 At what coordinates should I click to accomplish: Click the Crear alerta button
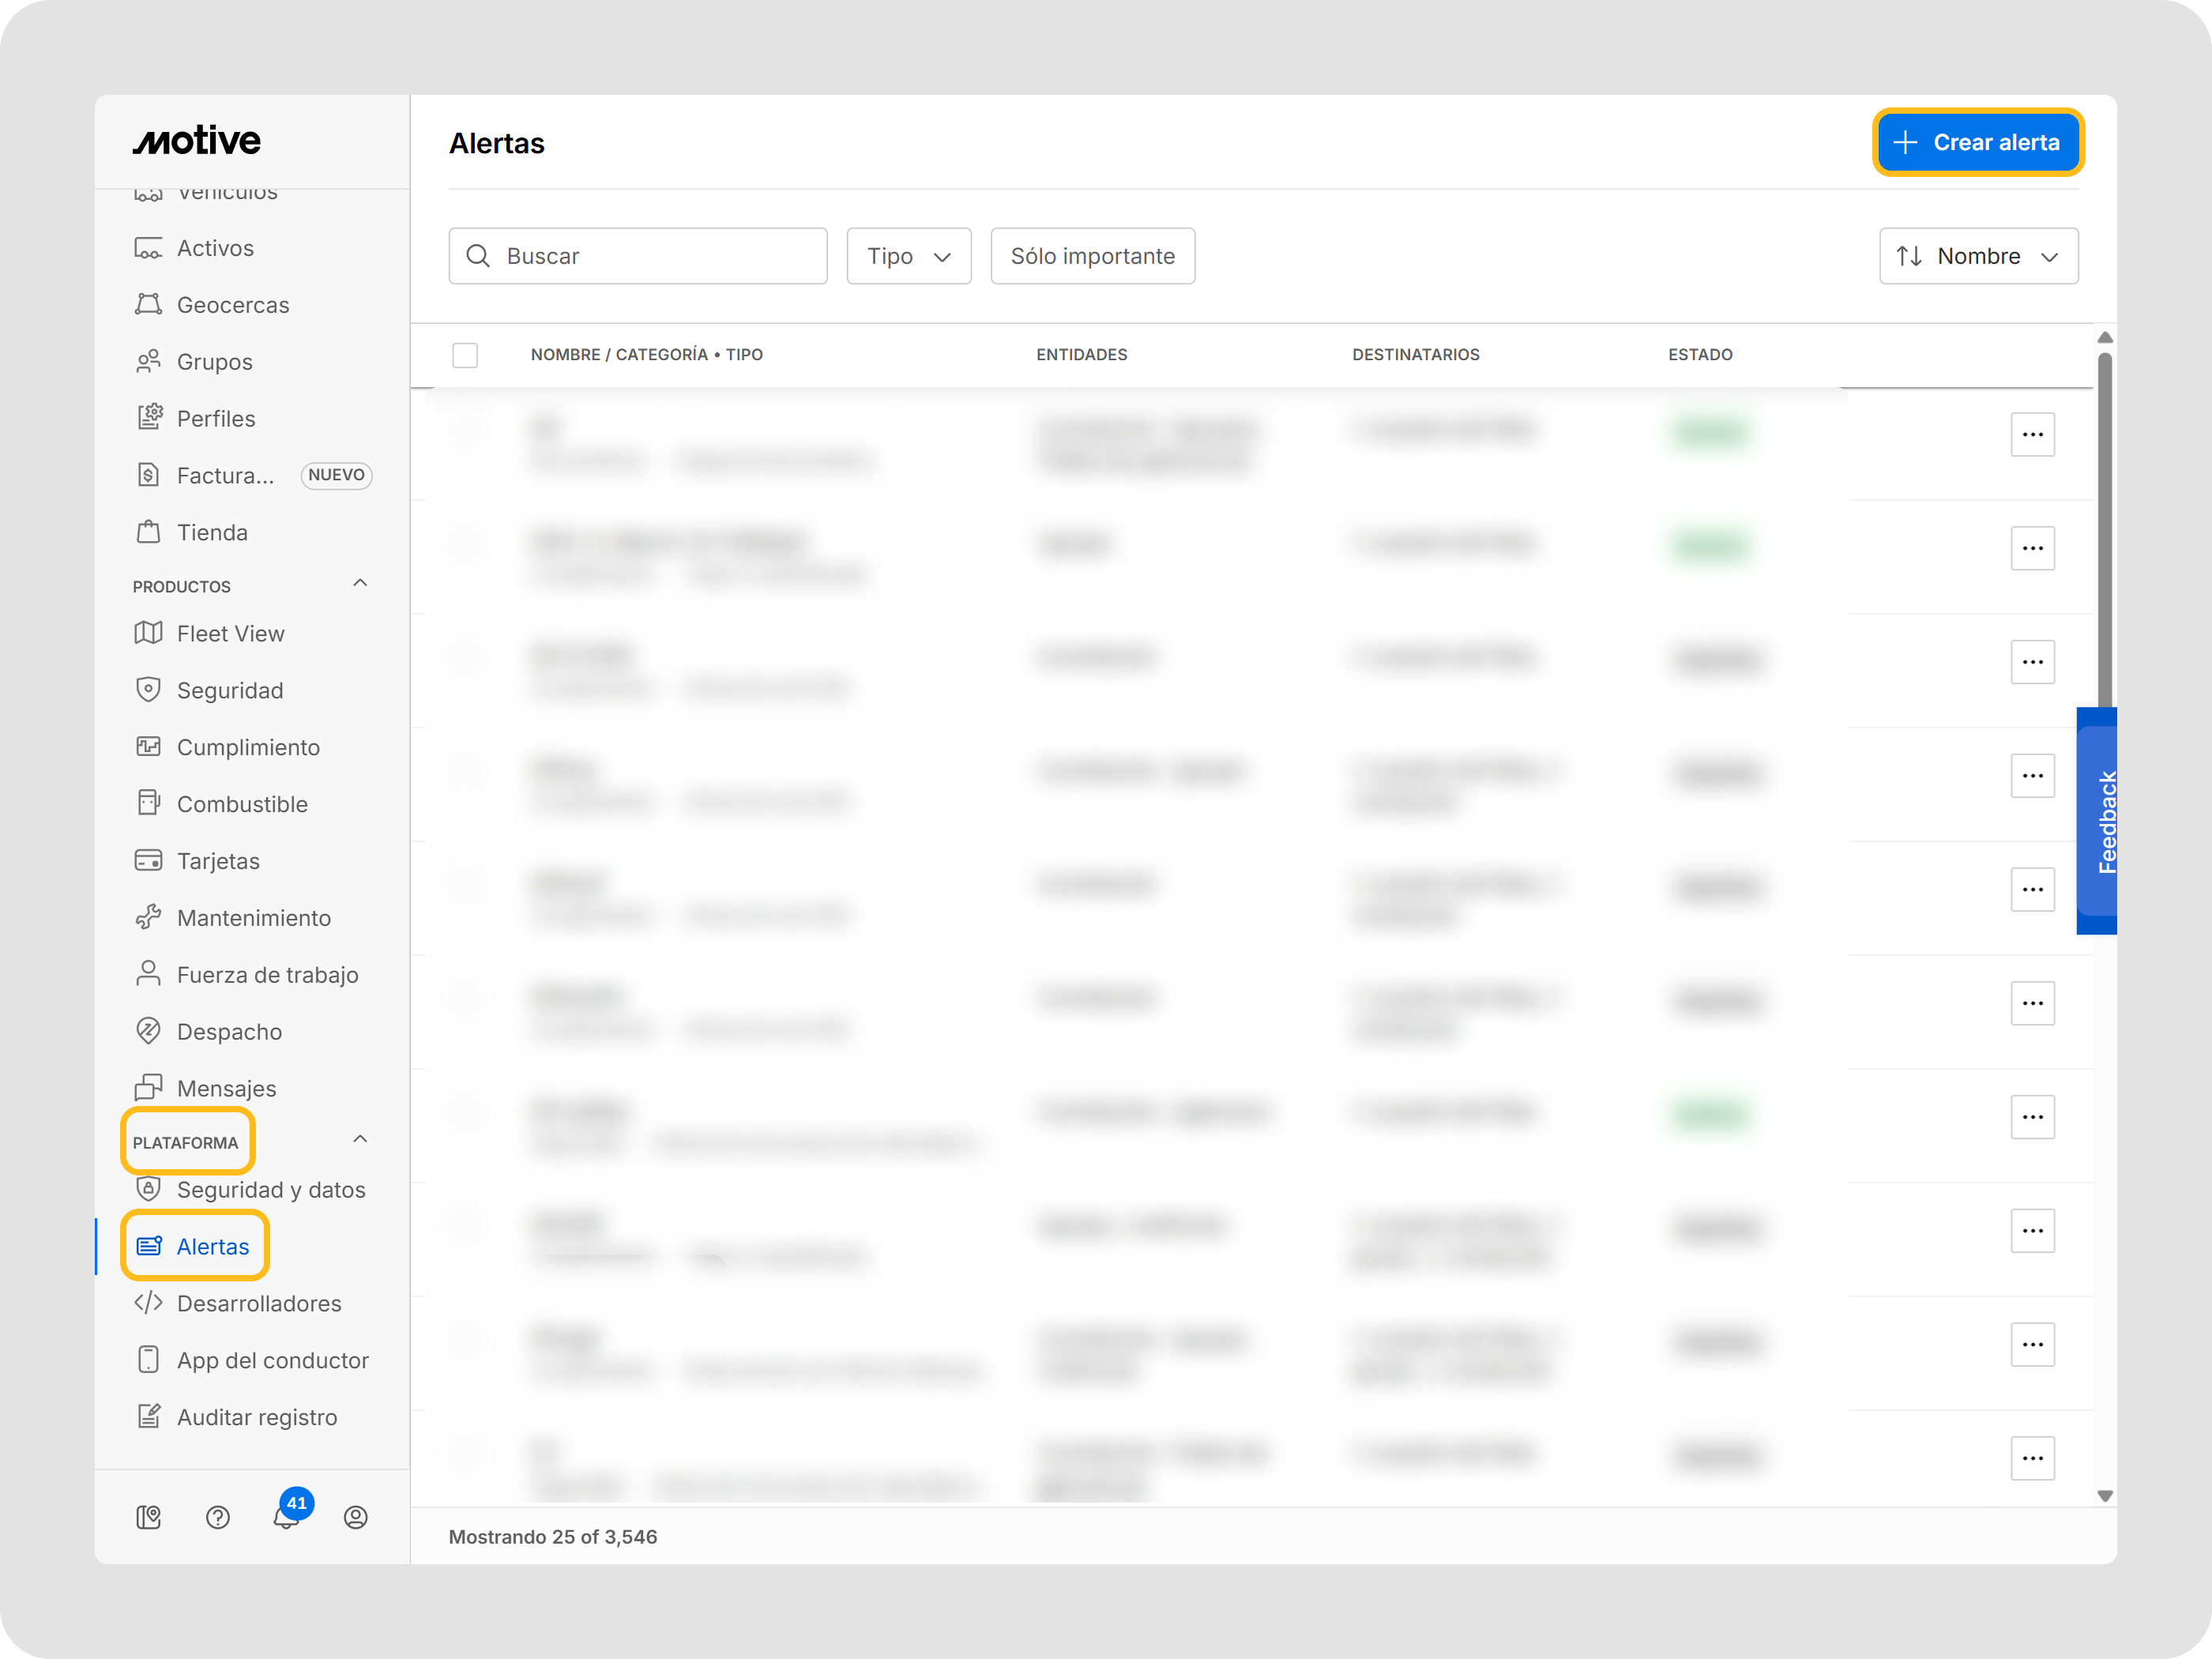coord(1977,142)
